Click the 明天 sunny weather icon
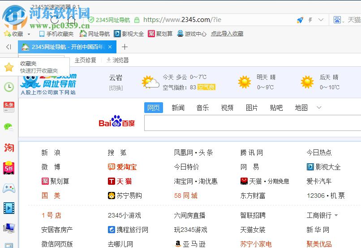 pos(244,82)
